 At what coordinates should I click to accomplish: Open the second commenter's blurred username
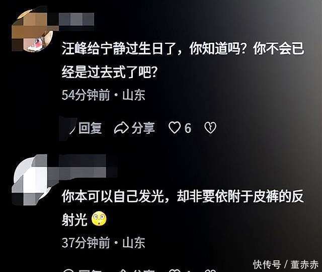83,166
